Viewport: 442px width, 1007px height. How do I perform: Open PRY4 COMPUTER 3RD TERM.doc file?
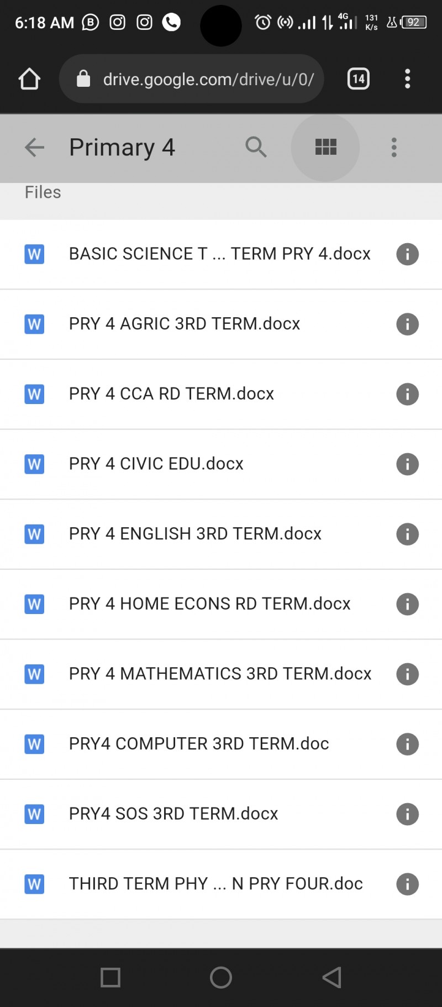[199, 744]
